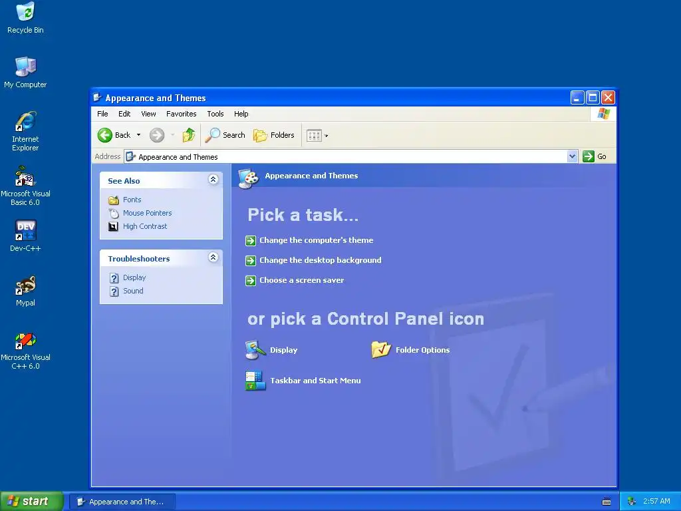
Task: Open the Edit menu
Action: pos(124,114)
